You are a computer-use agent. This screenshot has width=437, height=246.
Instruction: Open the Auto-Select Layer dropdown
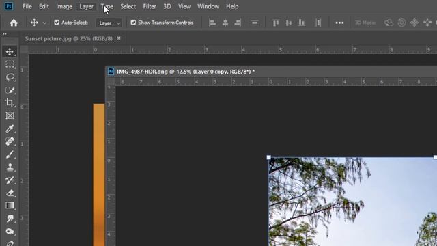tap(109, 23)
